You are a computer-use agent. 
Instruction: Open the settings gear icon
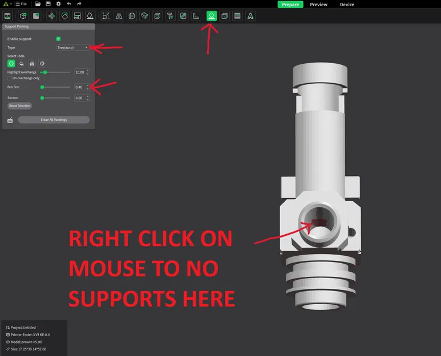click(59, 4)
